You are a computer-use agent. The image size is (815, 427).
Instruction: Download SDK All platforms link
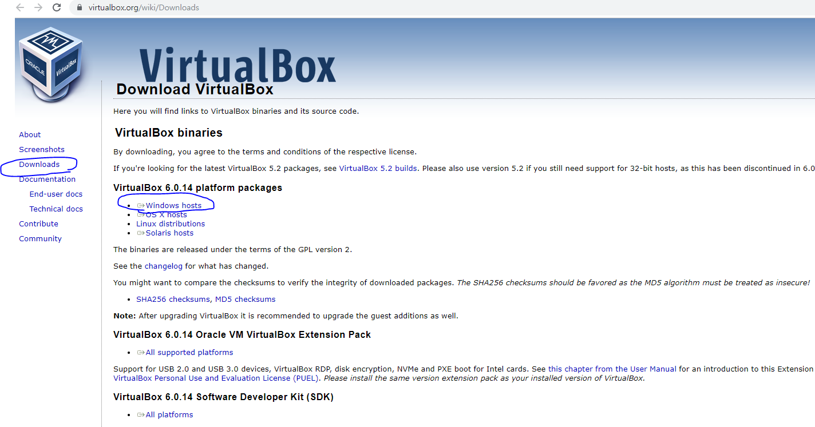(x=169, y=414)
